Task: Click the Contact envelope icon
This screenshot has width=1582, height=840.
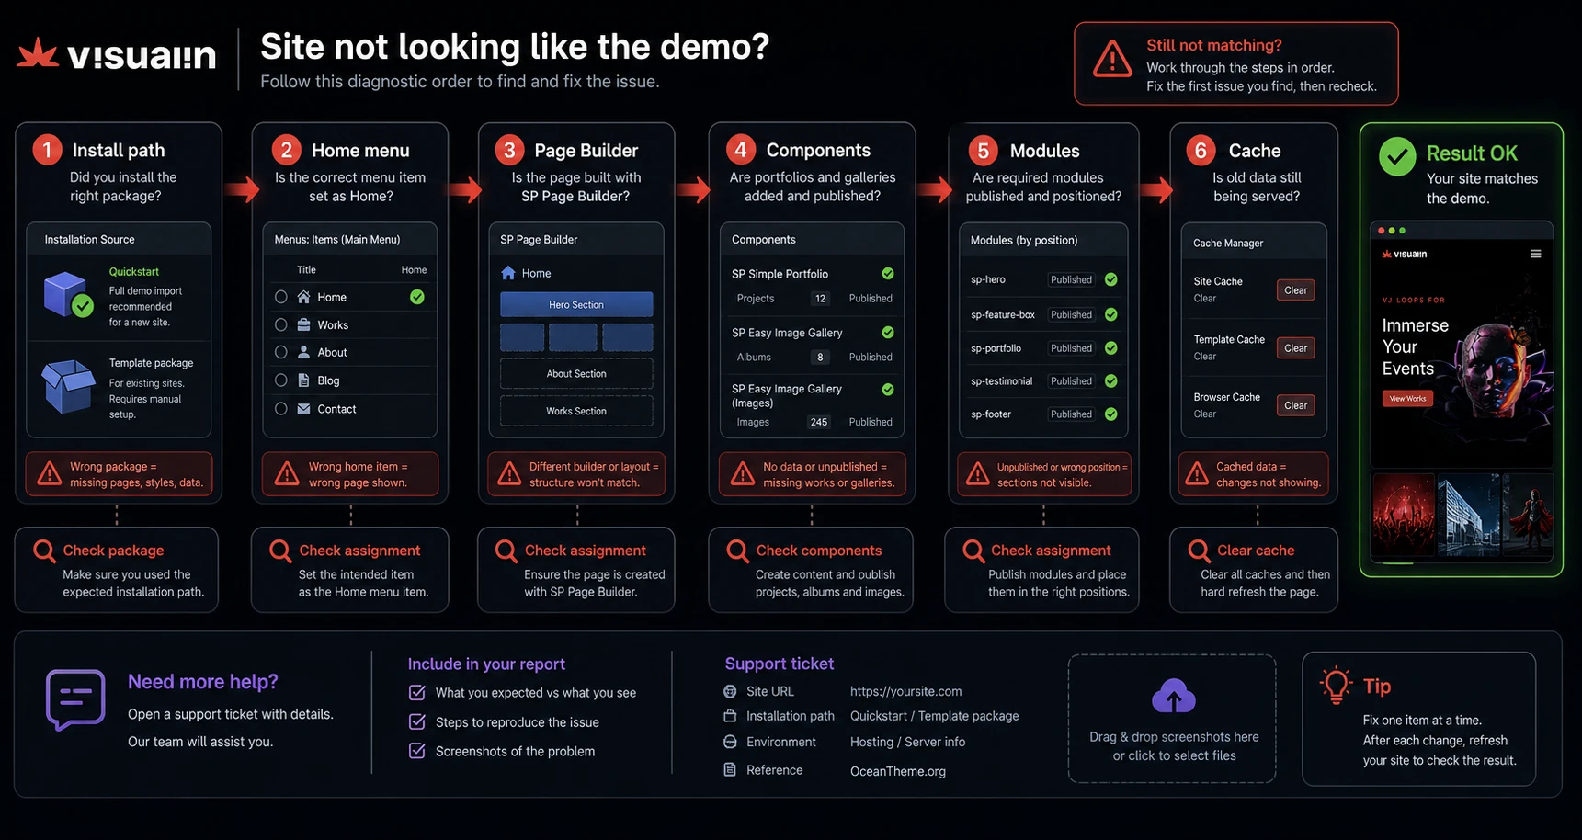Action: [303, 409]
